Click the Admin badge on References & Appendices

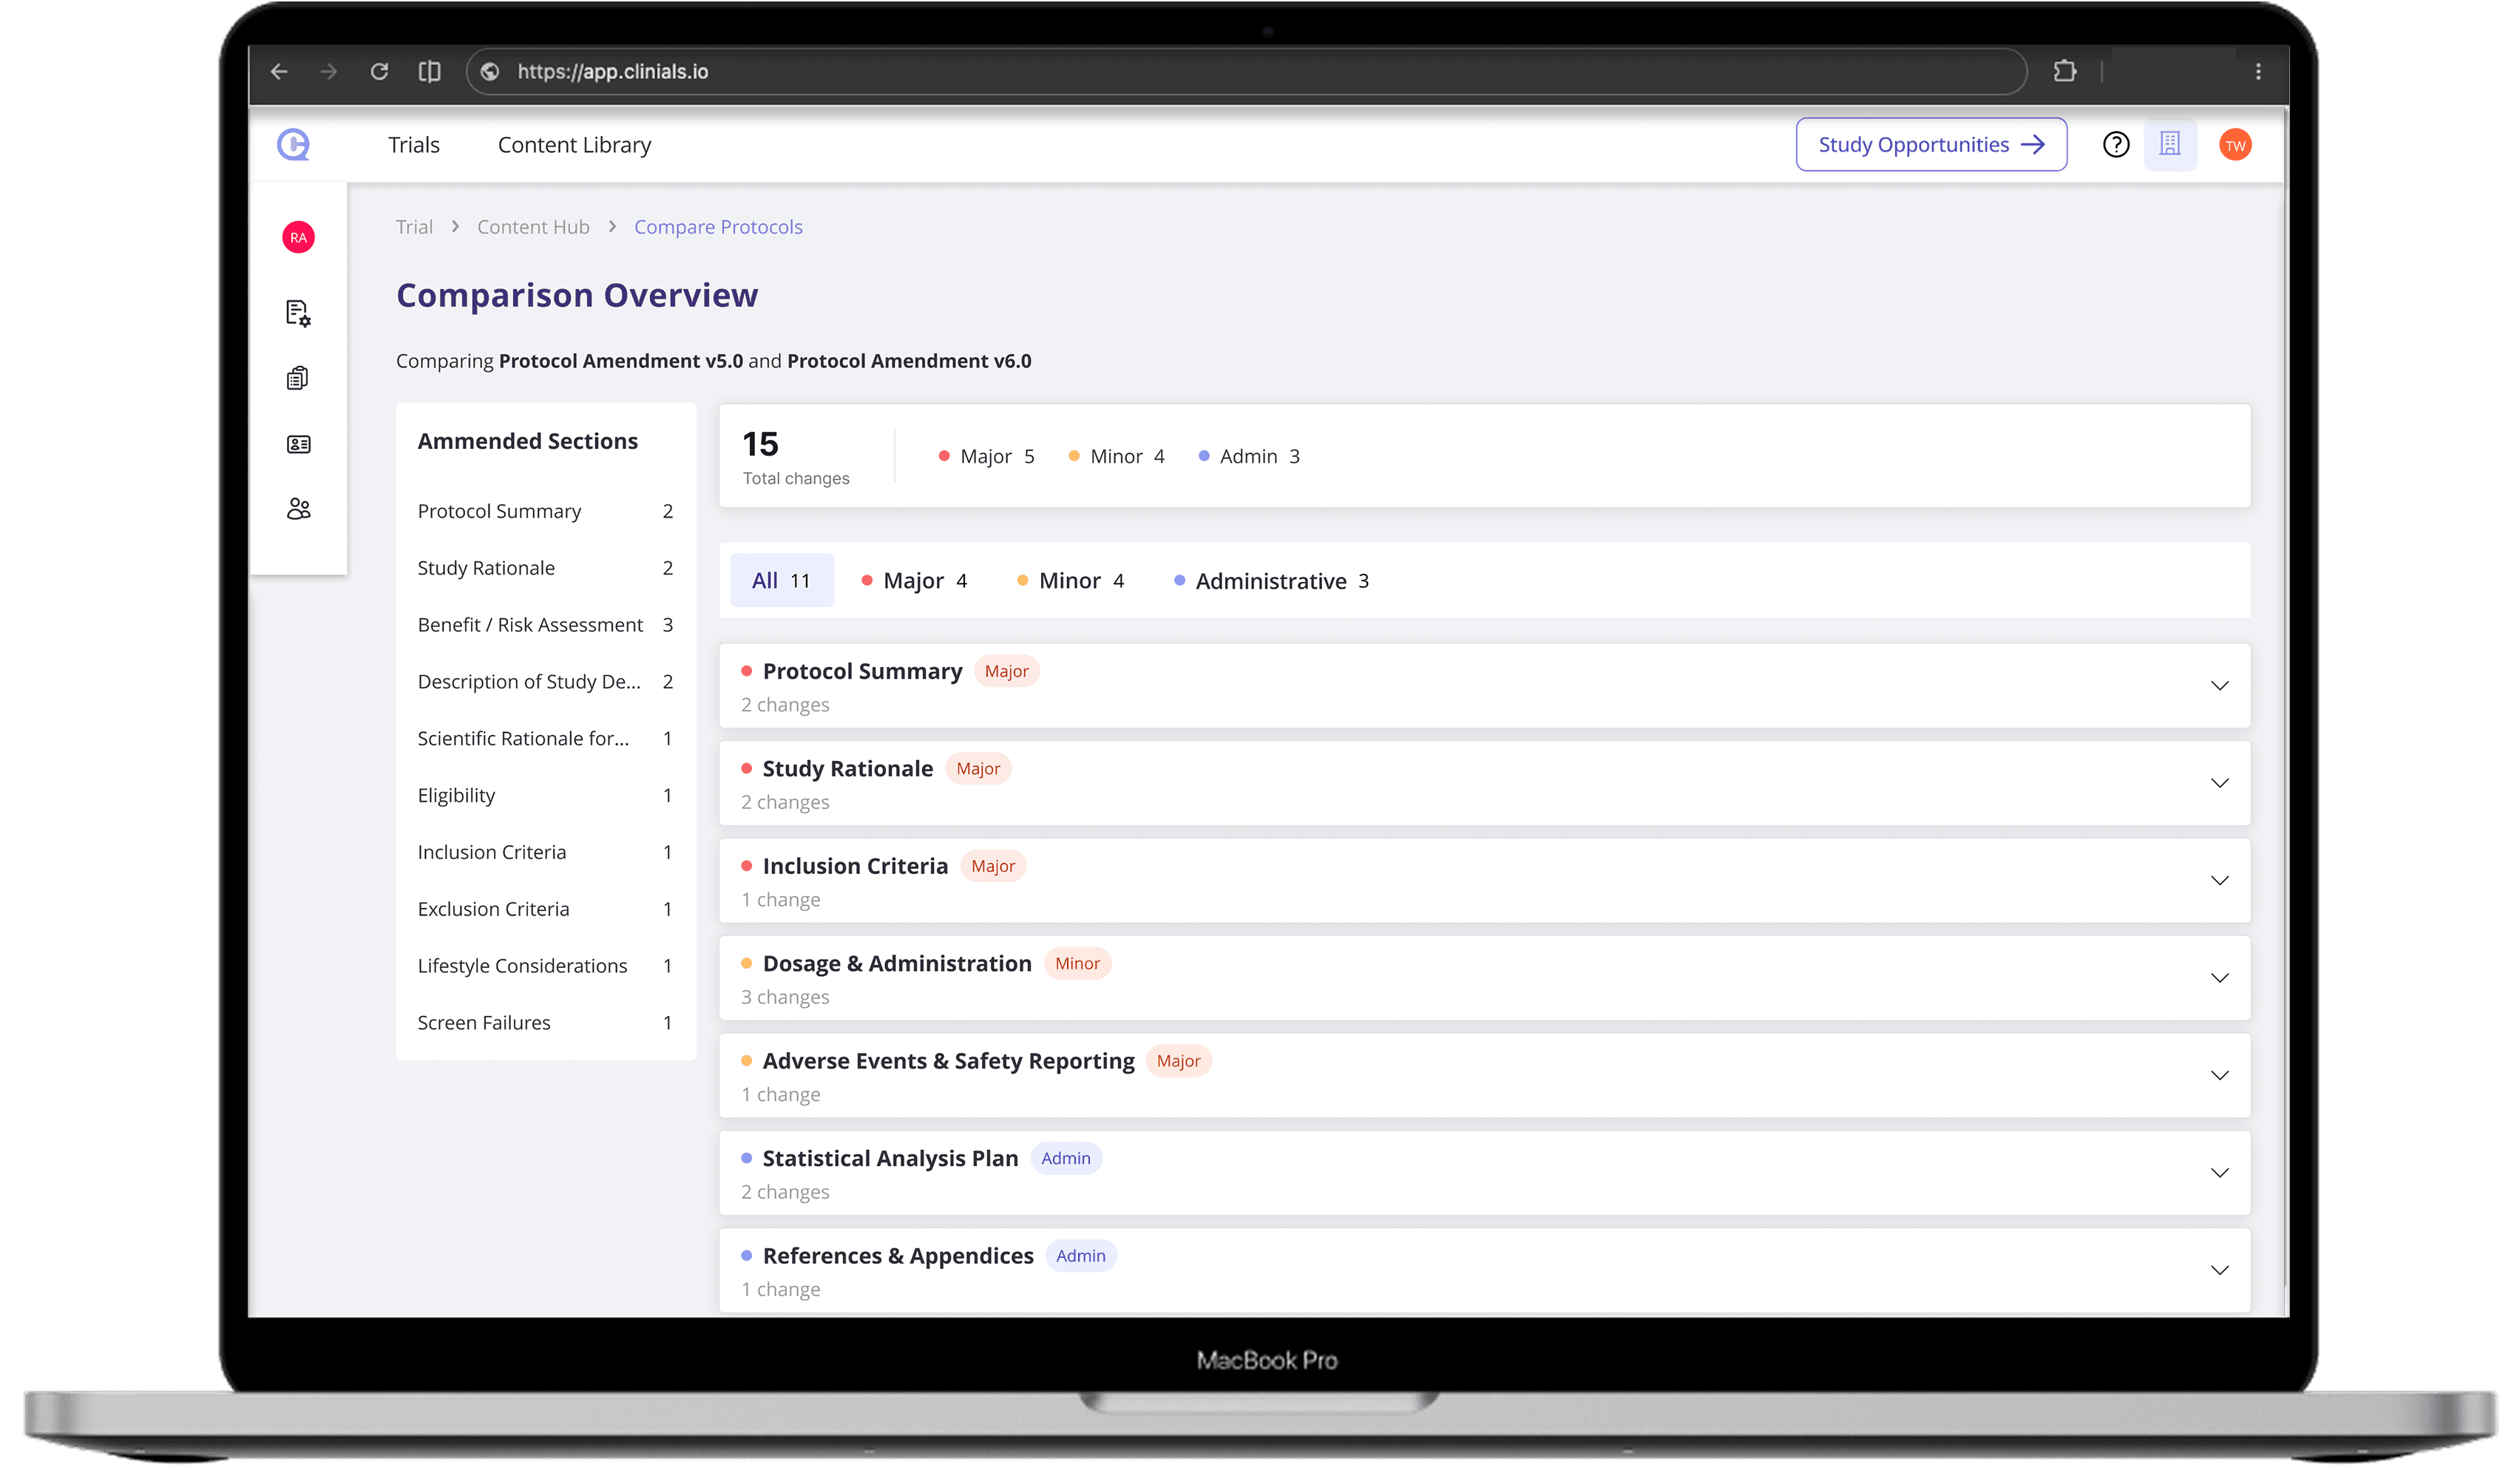point(1081,1257)
